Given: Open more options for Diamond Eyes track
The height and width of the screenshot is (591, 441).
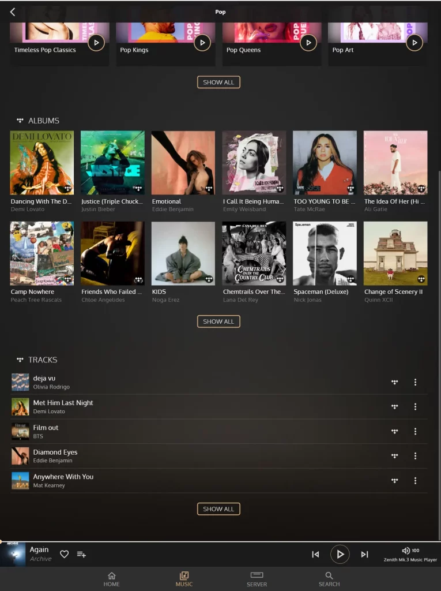Looking at the screenshot, I should 415,456.
